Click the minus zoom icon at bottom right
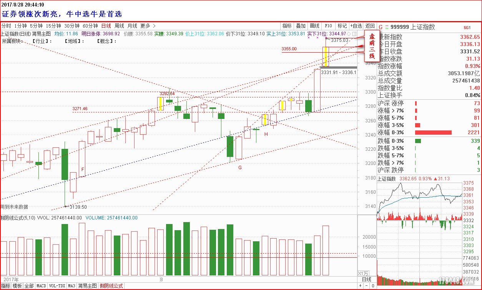Screen dimensions: 482x290 click(366, 286)
